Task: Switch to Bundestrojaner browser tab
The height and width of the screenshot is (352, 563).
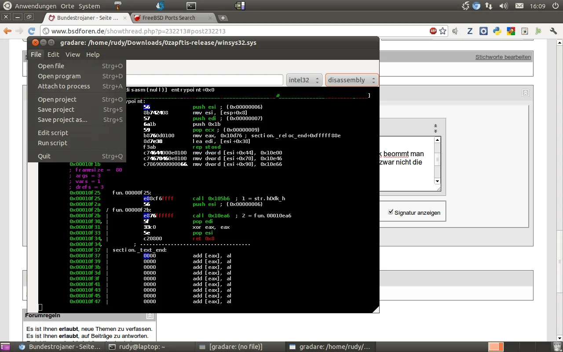Action: 87,18
